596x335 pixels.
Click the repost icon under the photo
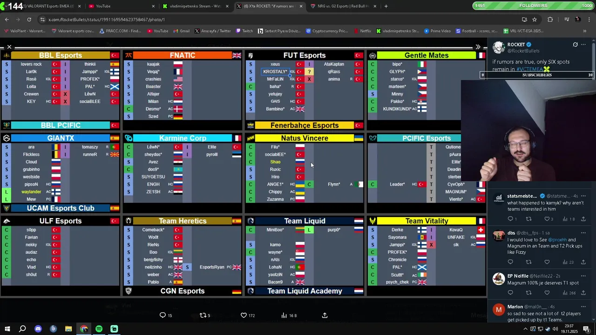(x=203, y=315)
